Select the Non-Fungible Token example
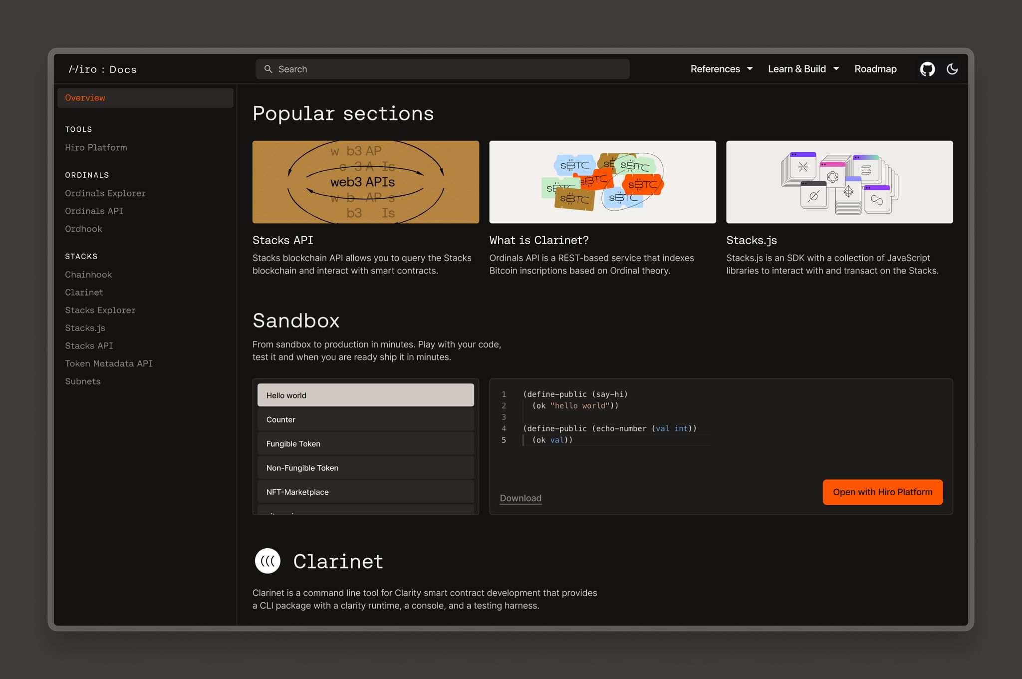 (365, 467)
